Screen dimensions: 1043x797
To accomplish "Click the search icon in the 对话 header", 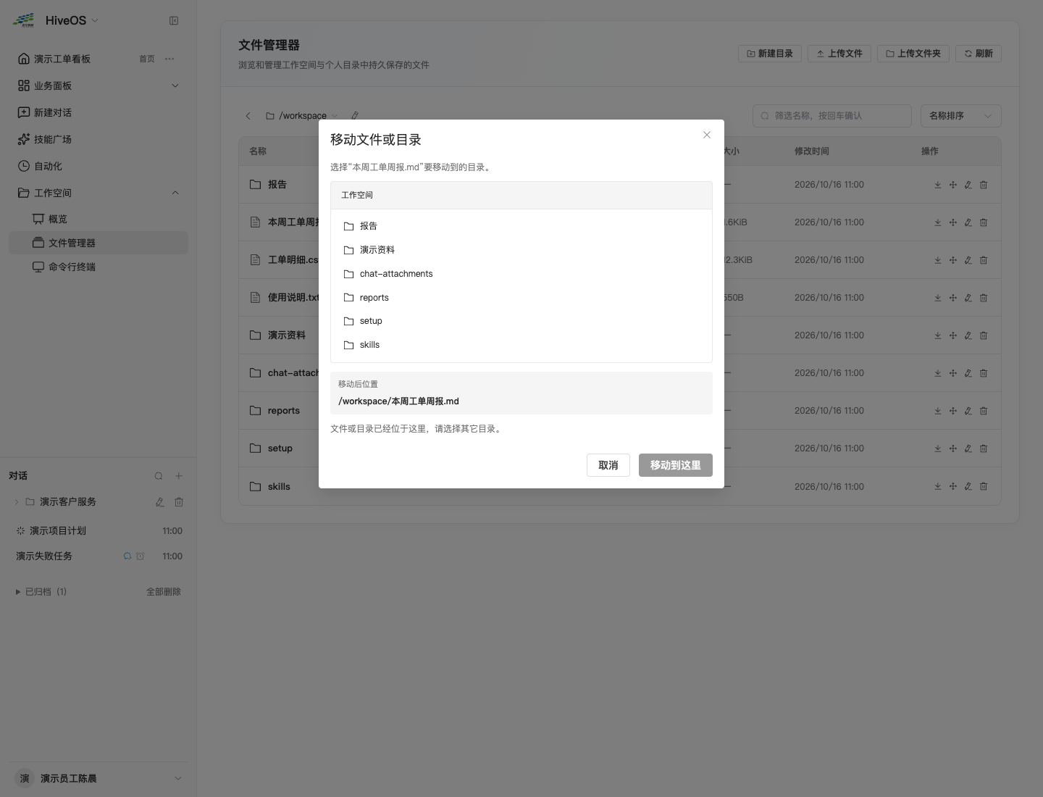I will click(x=159, y=476).
